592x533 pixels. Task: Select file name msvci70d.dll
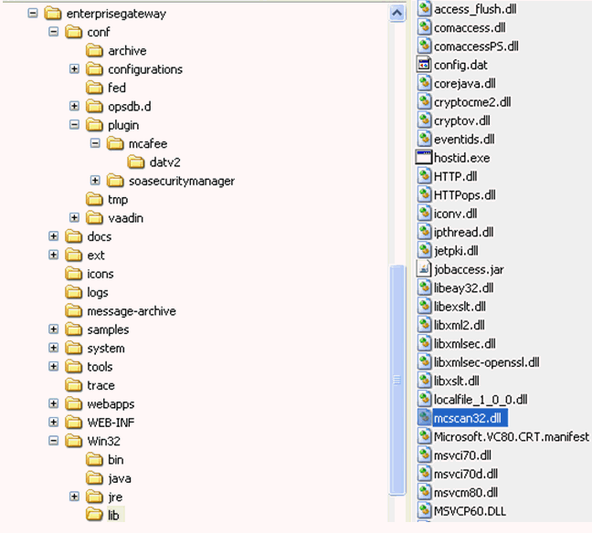coord(466,474)
